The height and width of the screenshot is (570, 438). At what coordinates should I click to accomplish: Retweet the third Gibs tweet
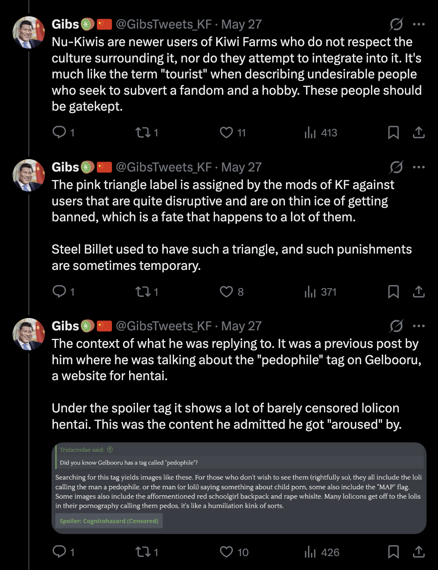(x=143, y=552)
